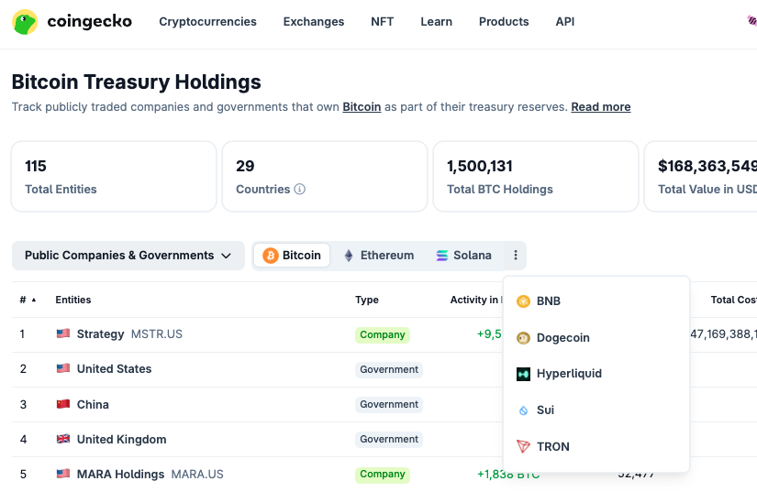Click the TRON logo icon
The width and height of the screenshot is (757, 492).
point(523,447)
